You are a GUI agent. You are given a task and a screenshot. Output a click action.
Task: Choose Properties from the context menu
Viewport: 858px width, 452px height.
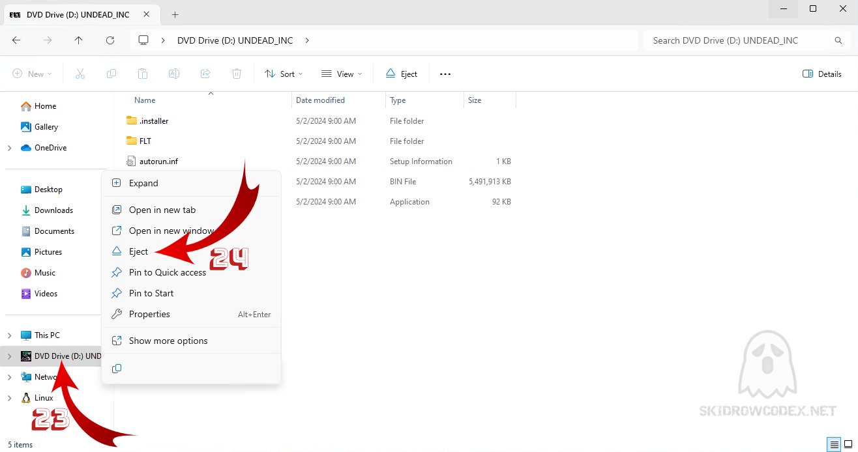[192, 314]
